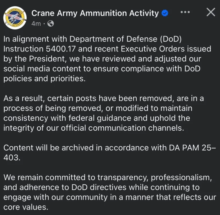Image resolution: width=220 pixels, height=215 pixels.
Task: Click the globe public audience icon
Action: coord(51,24)
